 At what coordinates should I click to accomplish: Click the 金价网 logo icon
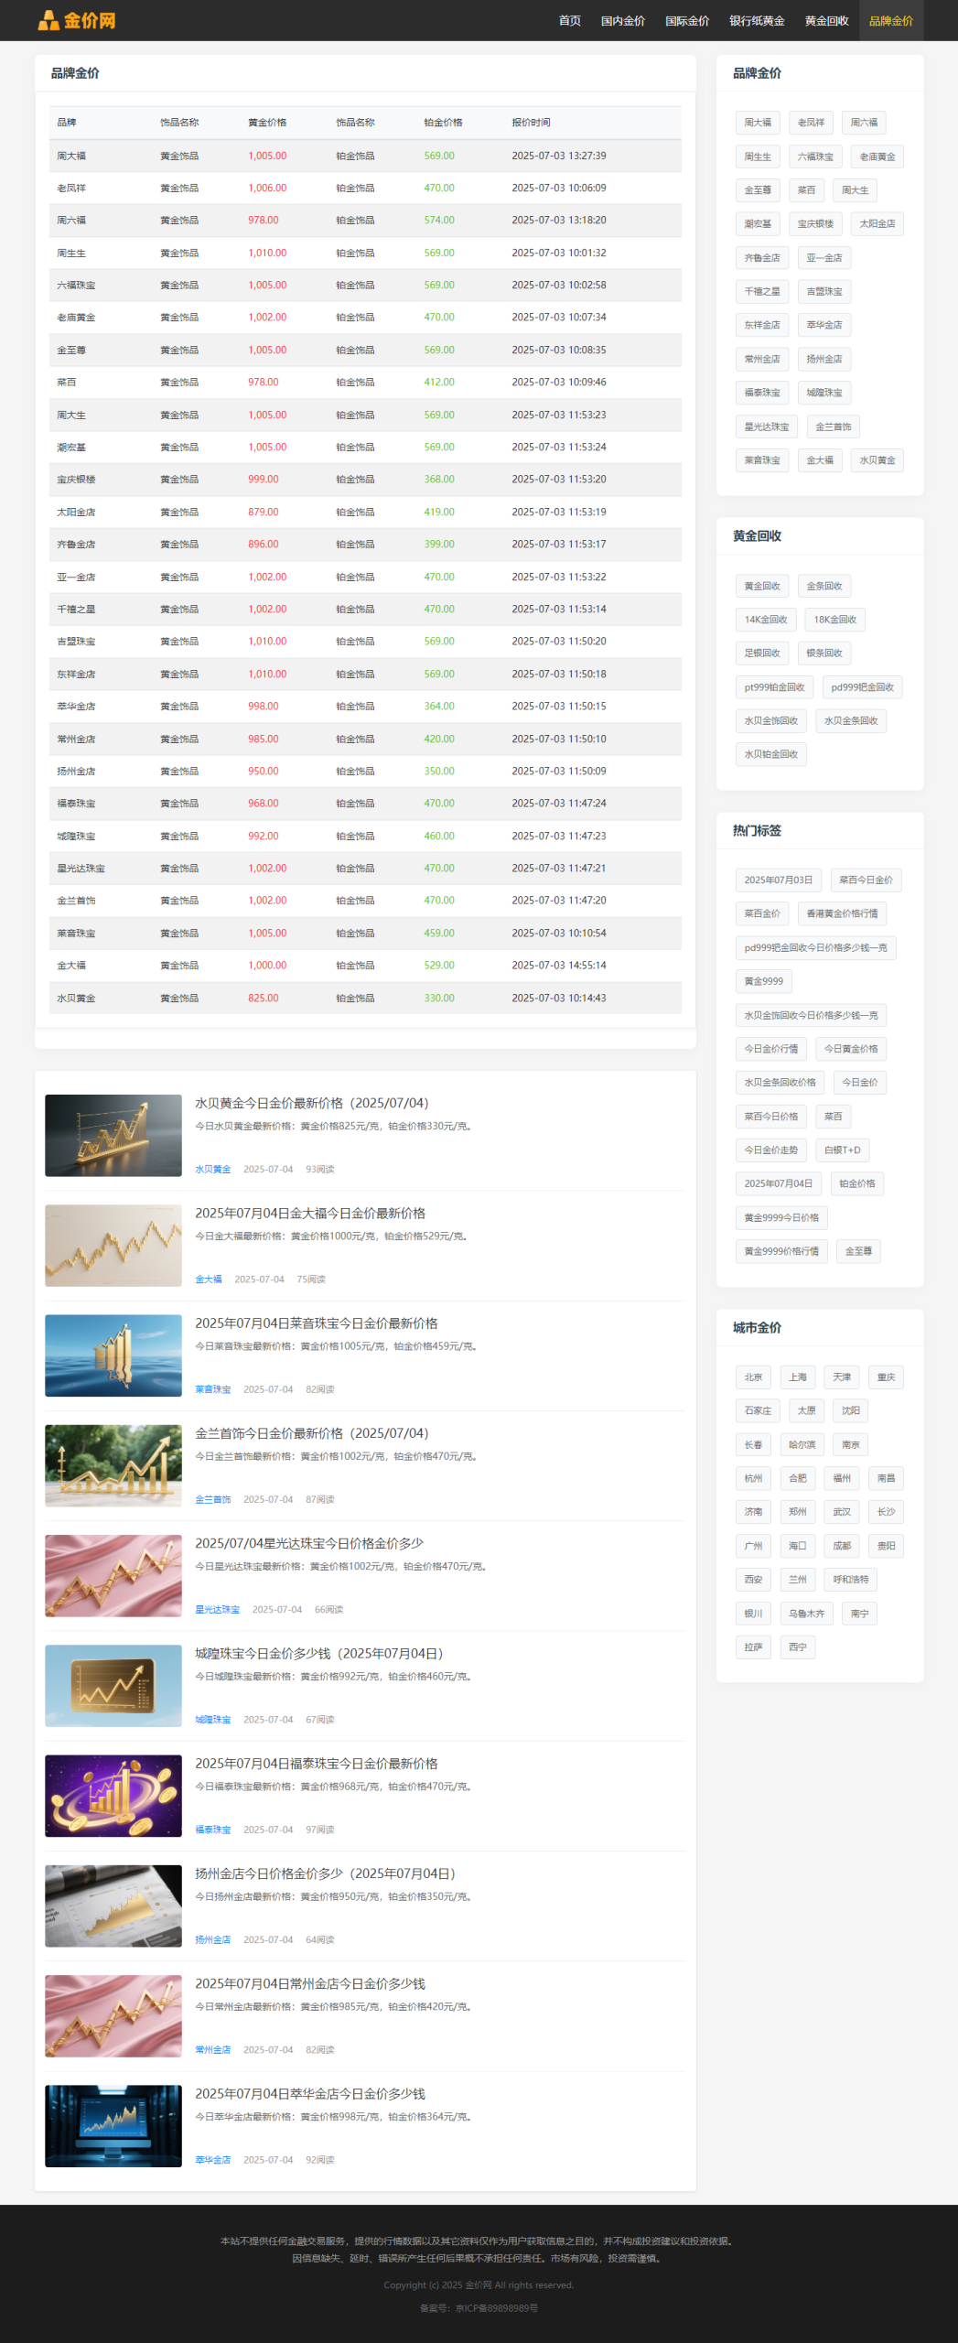tap(48, 20)
